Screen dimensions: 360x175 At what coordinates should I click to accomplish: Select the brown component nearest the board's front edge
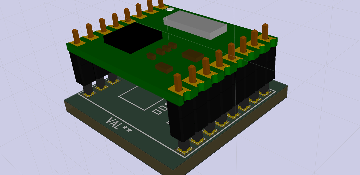tap(164, 67)
